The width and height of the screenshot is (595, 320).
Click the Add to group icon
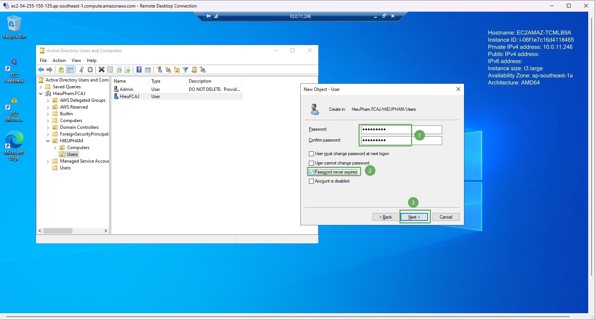(x=203, y=69)
